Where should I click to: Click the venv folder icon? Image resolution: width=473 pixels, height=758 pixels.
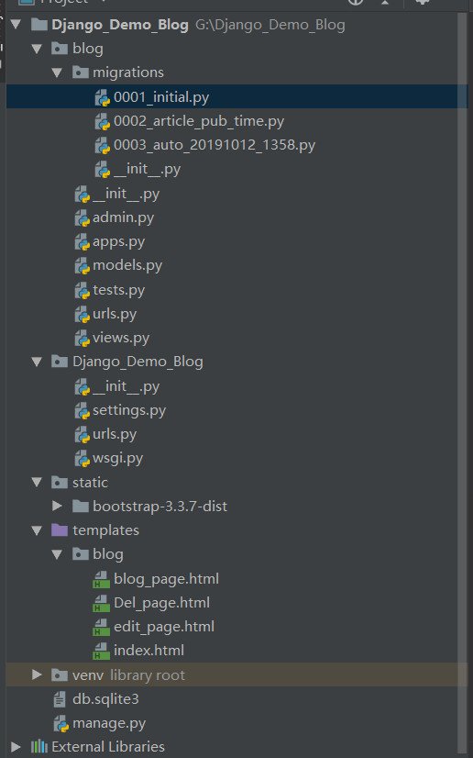click(x=60, y=674)
